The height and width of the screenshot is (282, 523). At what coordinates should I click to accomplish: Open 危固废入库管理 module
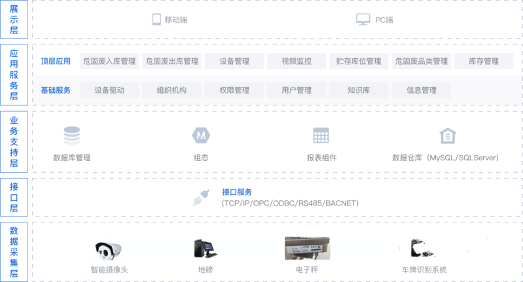[x=109, y=62]
